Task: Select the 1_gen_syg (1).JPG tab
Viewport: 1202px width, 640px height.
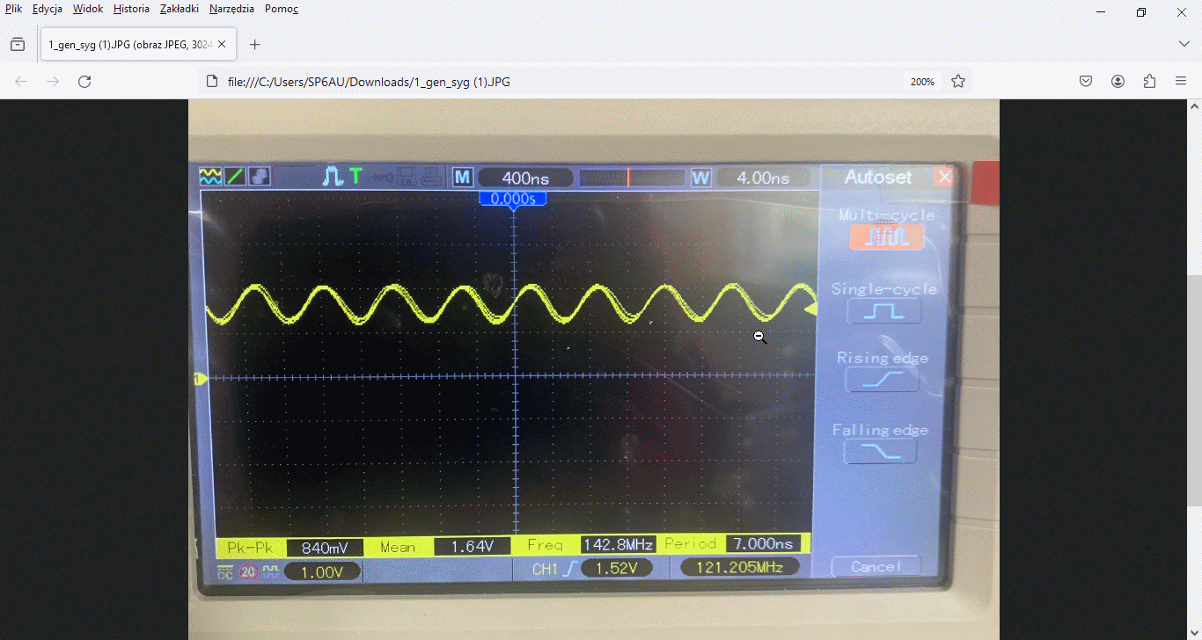Action: click(x=128, y=45)
